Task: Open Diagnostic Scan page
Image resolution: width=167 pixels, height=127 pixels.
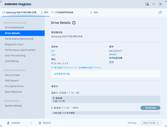Action: (14, 44)
